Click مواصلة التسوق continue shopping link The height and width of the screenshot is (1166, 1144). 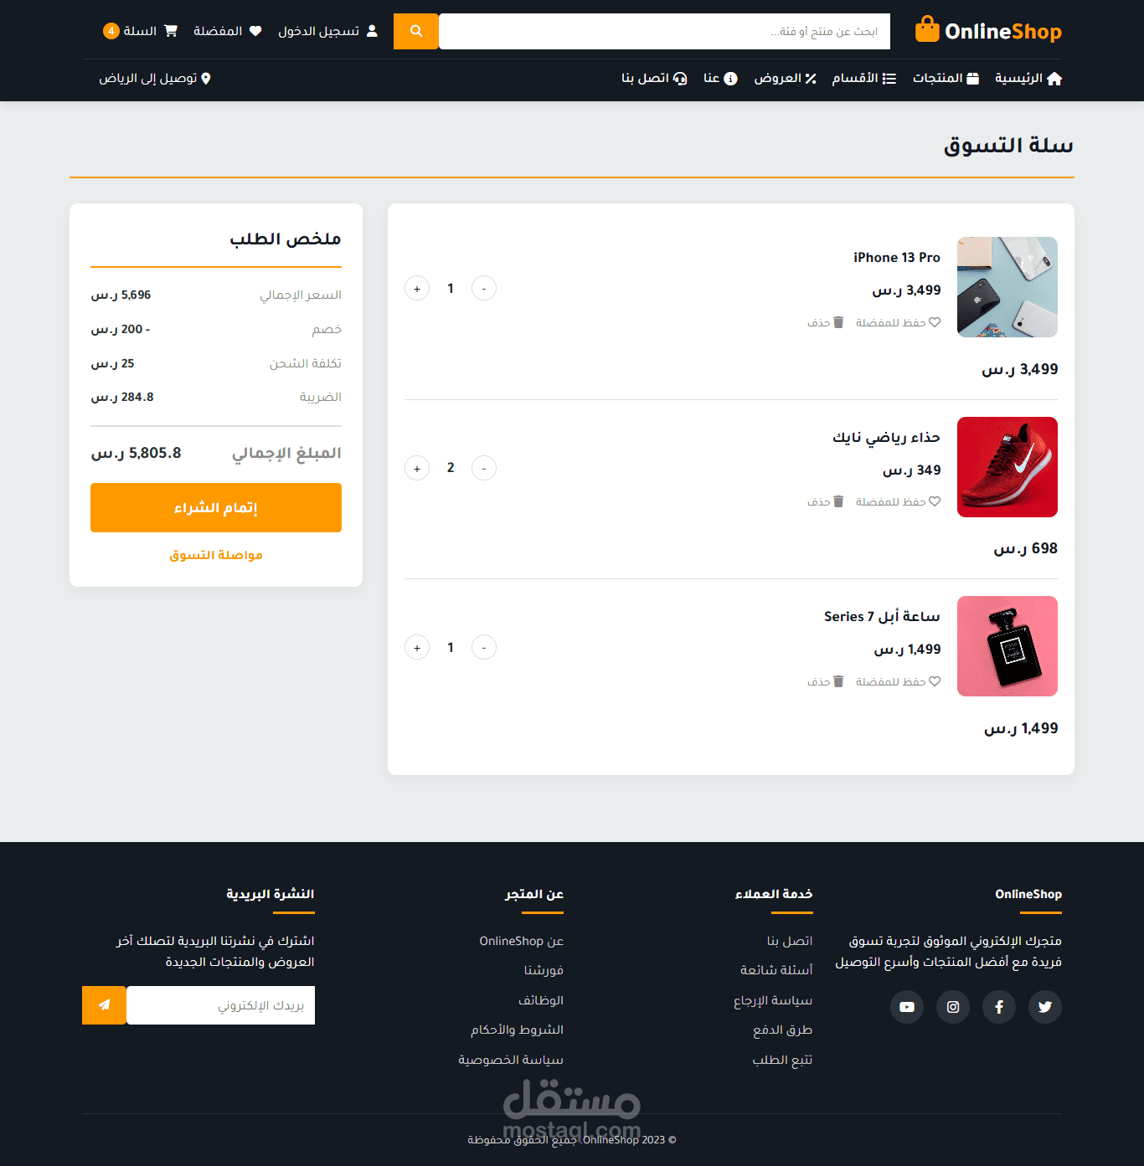[x=216, y=555]
